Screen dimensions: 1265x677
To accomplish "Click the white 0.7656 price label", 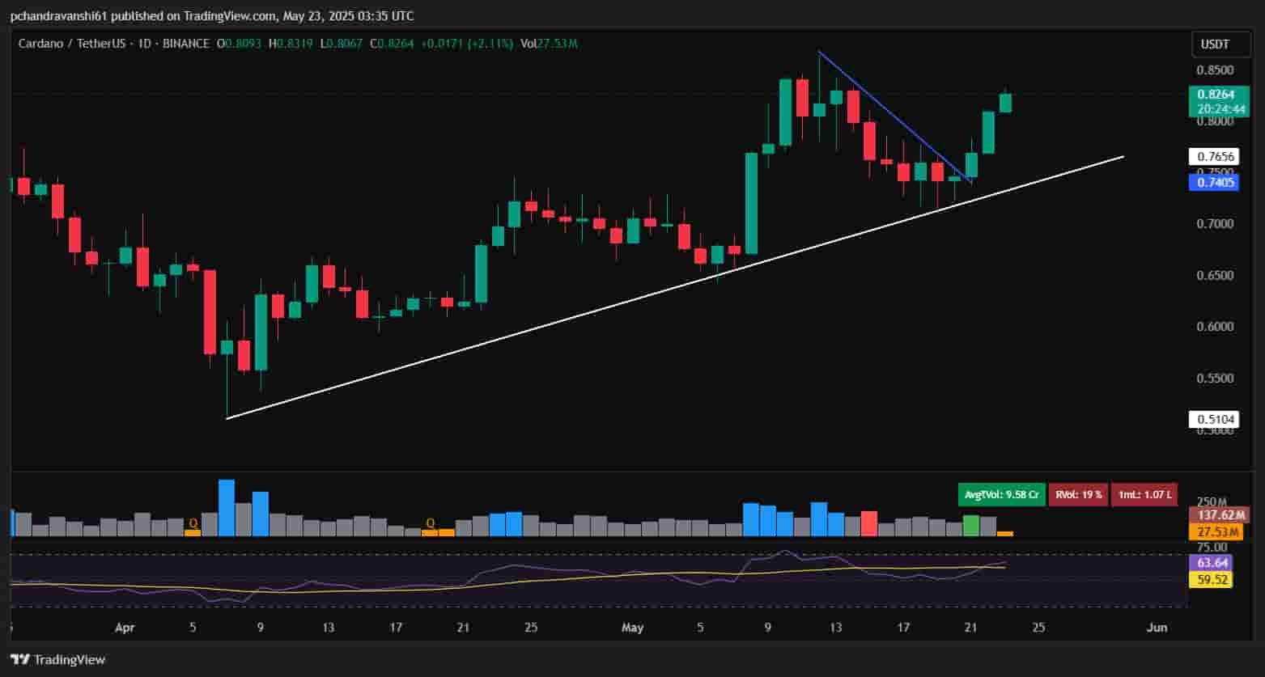I will [x=1216, y=157].
